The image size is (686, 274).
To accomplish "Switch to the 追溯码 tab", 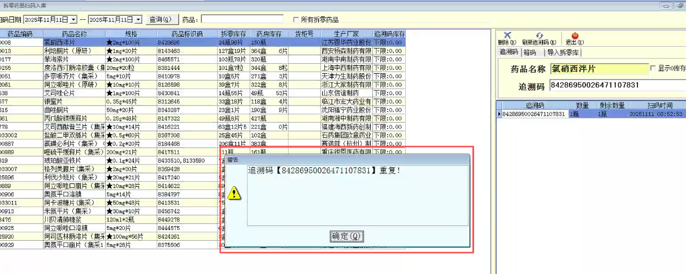I will [509, 52].
